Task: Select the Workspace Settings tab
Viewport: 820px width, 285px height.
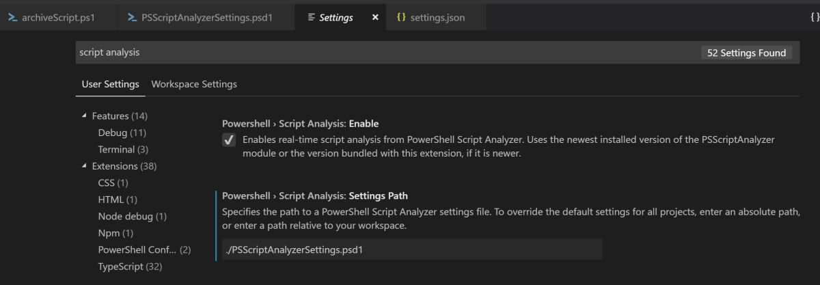Action: (x=194, y=84)
